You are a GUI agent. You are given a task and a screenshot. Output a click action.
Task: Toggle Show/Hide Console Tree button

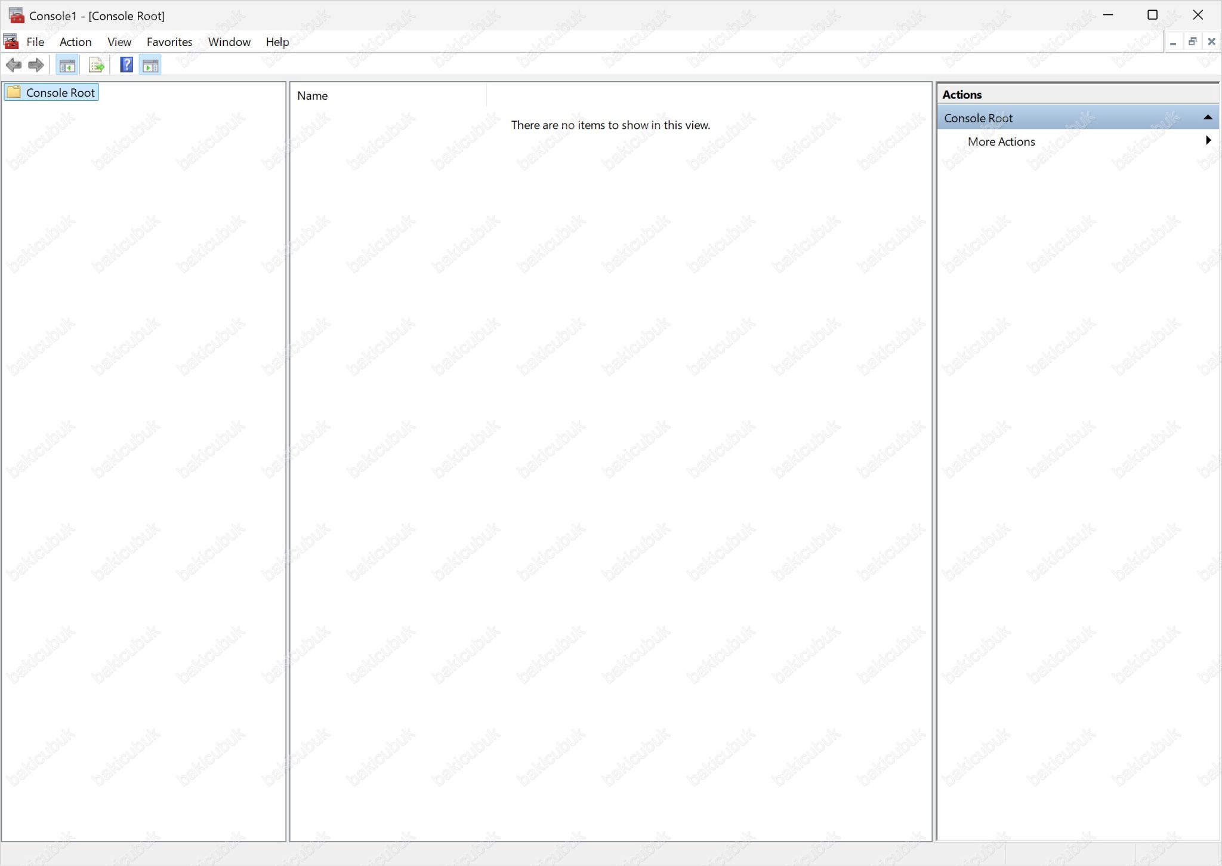click(67, 65)
